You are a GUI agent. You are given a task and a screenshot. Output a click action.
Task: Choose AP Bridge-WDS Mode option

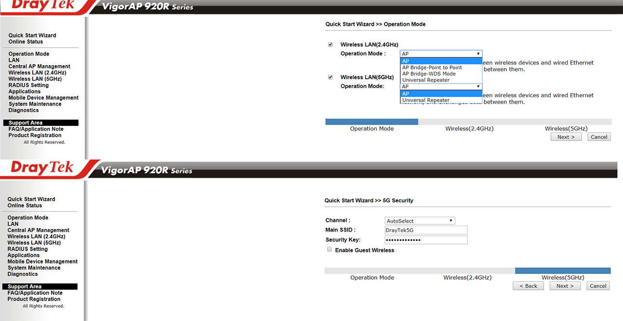(x=441, y=74)
